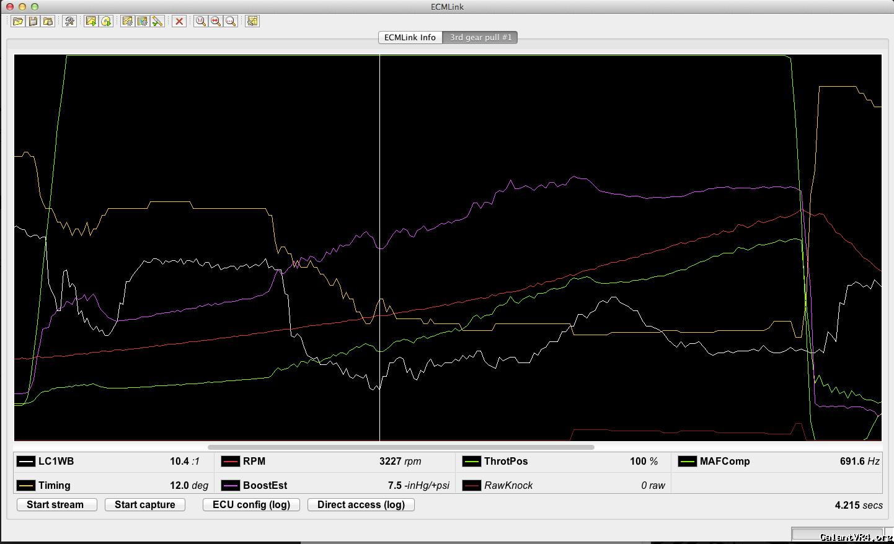Screen dimensions: 894x544
Task: Reset zoom with the 1:1 magnifier icon
Action: [201, 21]
